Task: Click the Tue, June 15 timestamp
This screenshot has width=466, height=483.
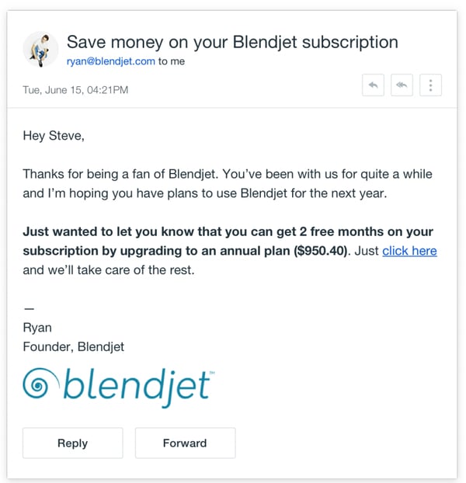Action: (75, 90)
